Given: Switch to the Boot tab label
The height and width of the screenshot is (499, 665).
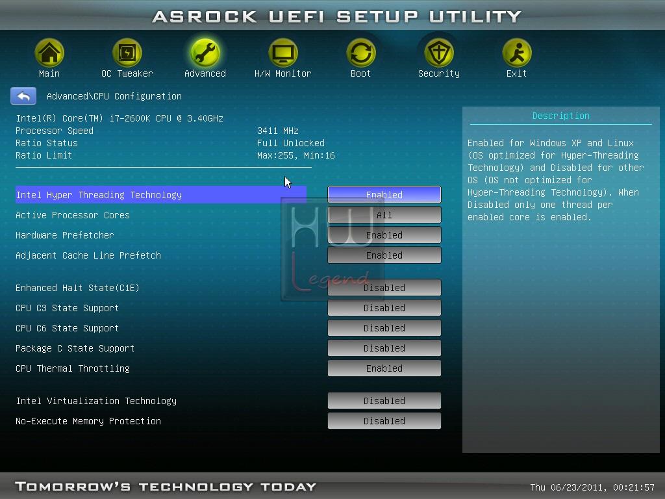Looking at the screenshot, I should pyautogui.click(x=361, y=73).
